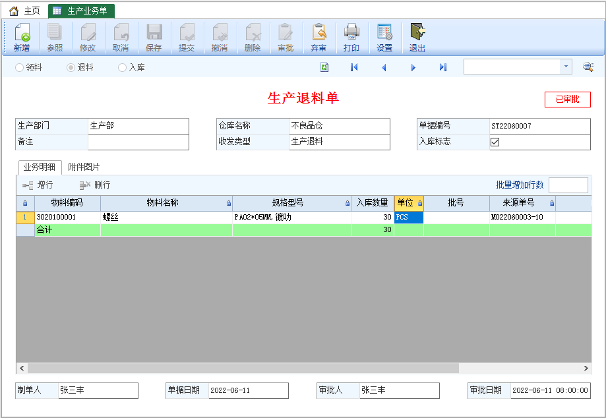Click lock icon in 来源单号 header
The width and height of the screenshot is (606, 418).
pos(552,203)
